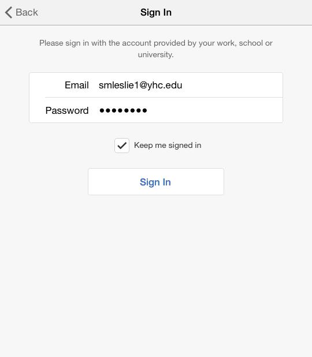Click the blue Sign In button
The image size is (312, 357).
coord(156,182)
